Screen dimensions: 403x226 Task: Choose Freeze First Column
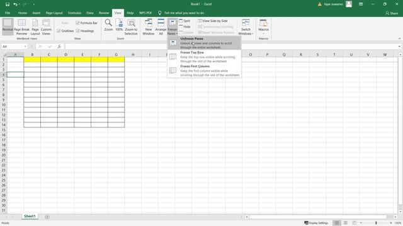[204, 70]
